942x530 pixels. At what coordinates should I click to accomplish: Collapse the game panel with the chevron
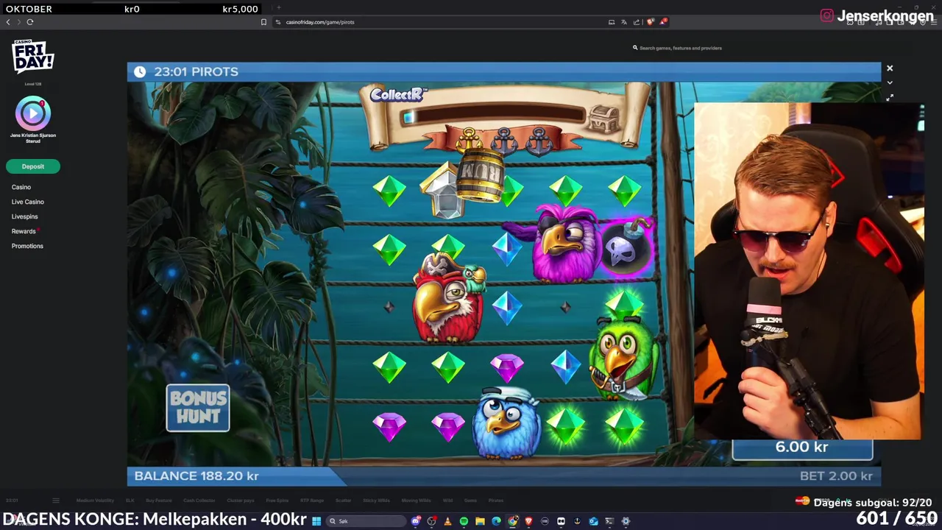coord(890,82)
